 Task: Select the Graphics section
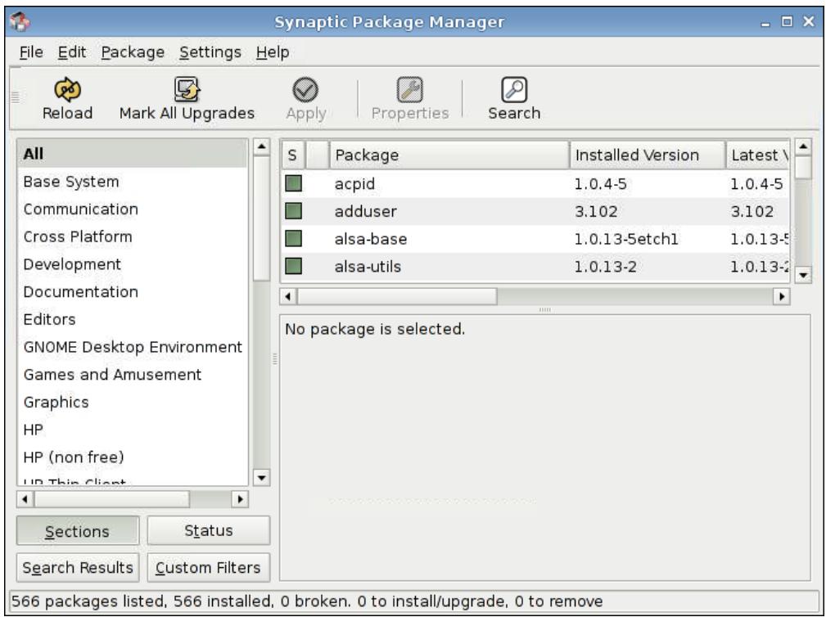pos(133,402)
